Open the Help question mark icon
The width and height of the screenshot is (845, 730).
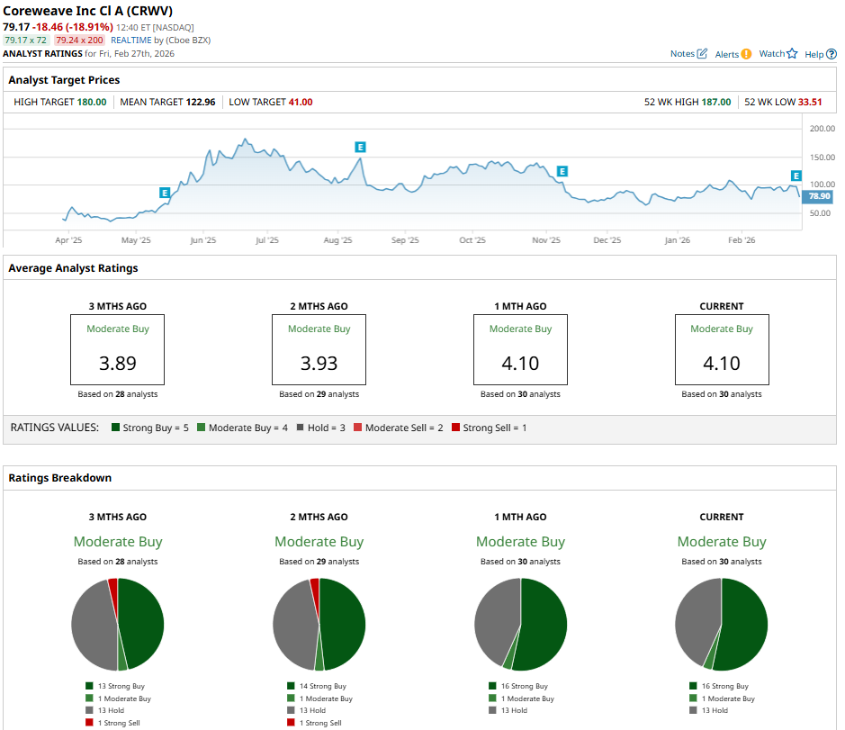coord(832,54)
